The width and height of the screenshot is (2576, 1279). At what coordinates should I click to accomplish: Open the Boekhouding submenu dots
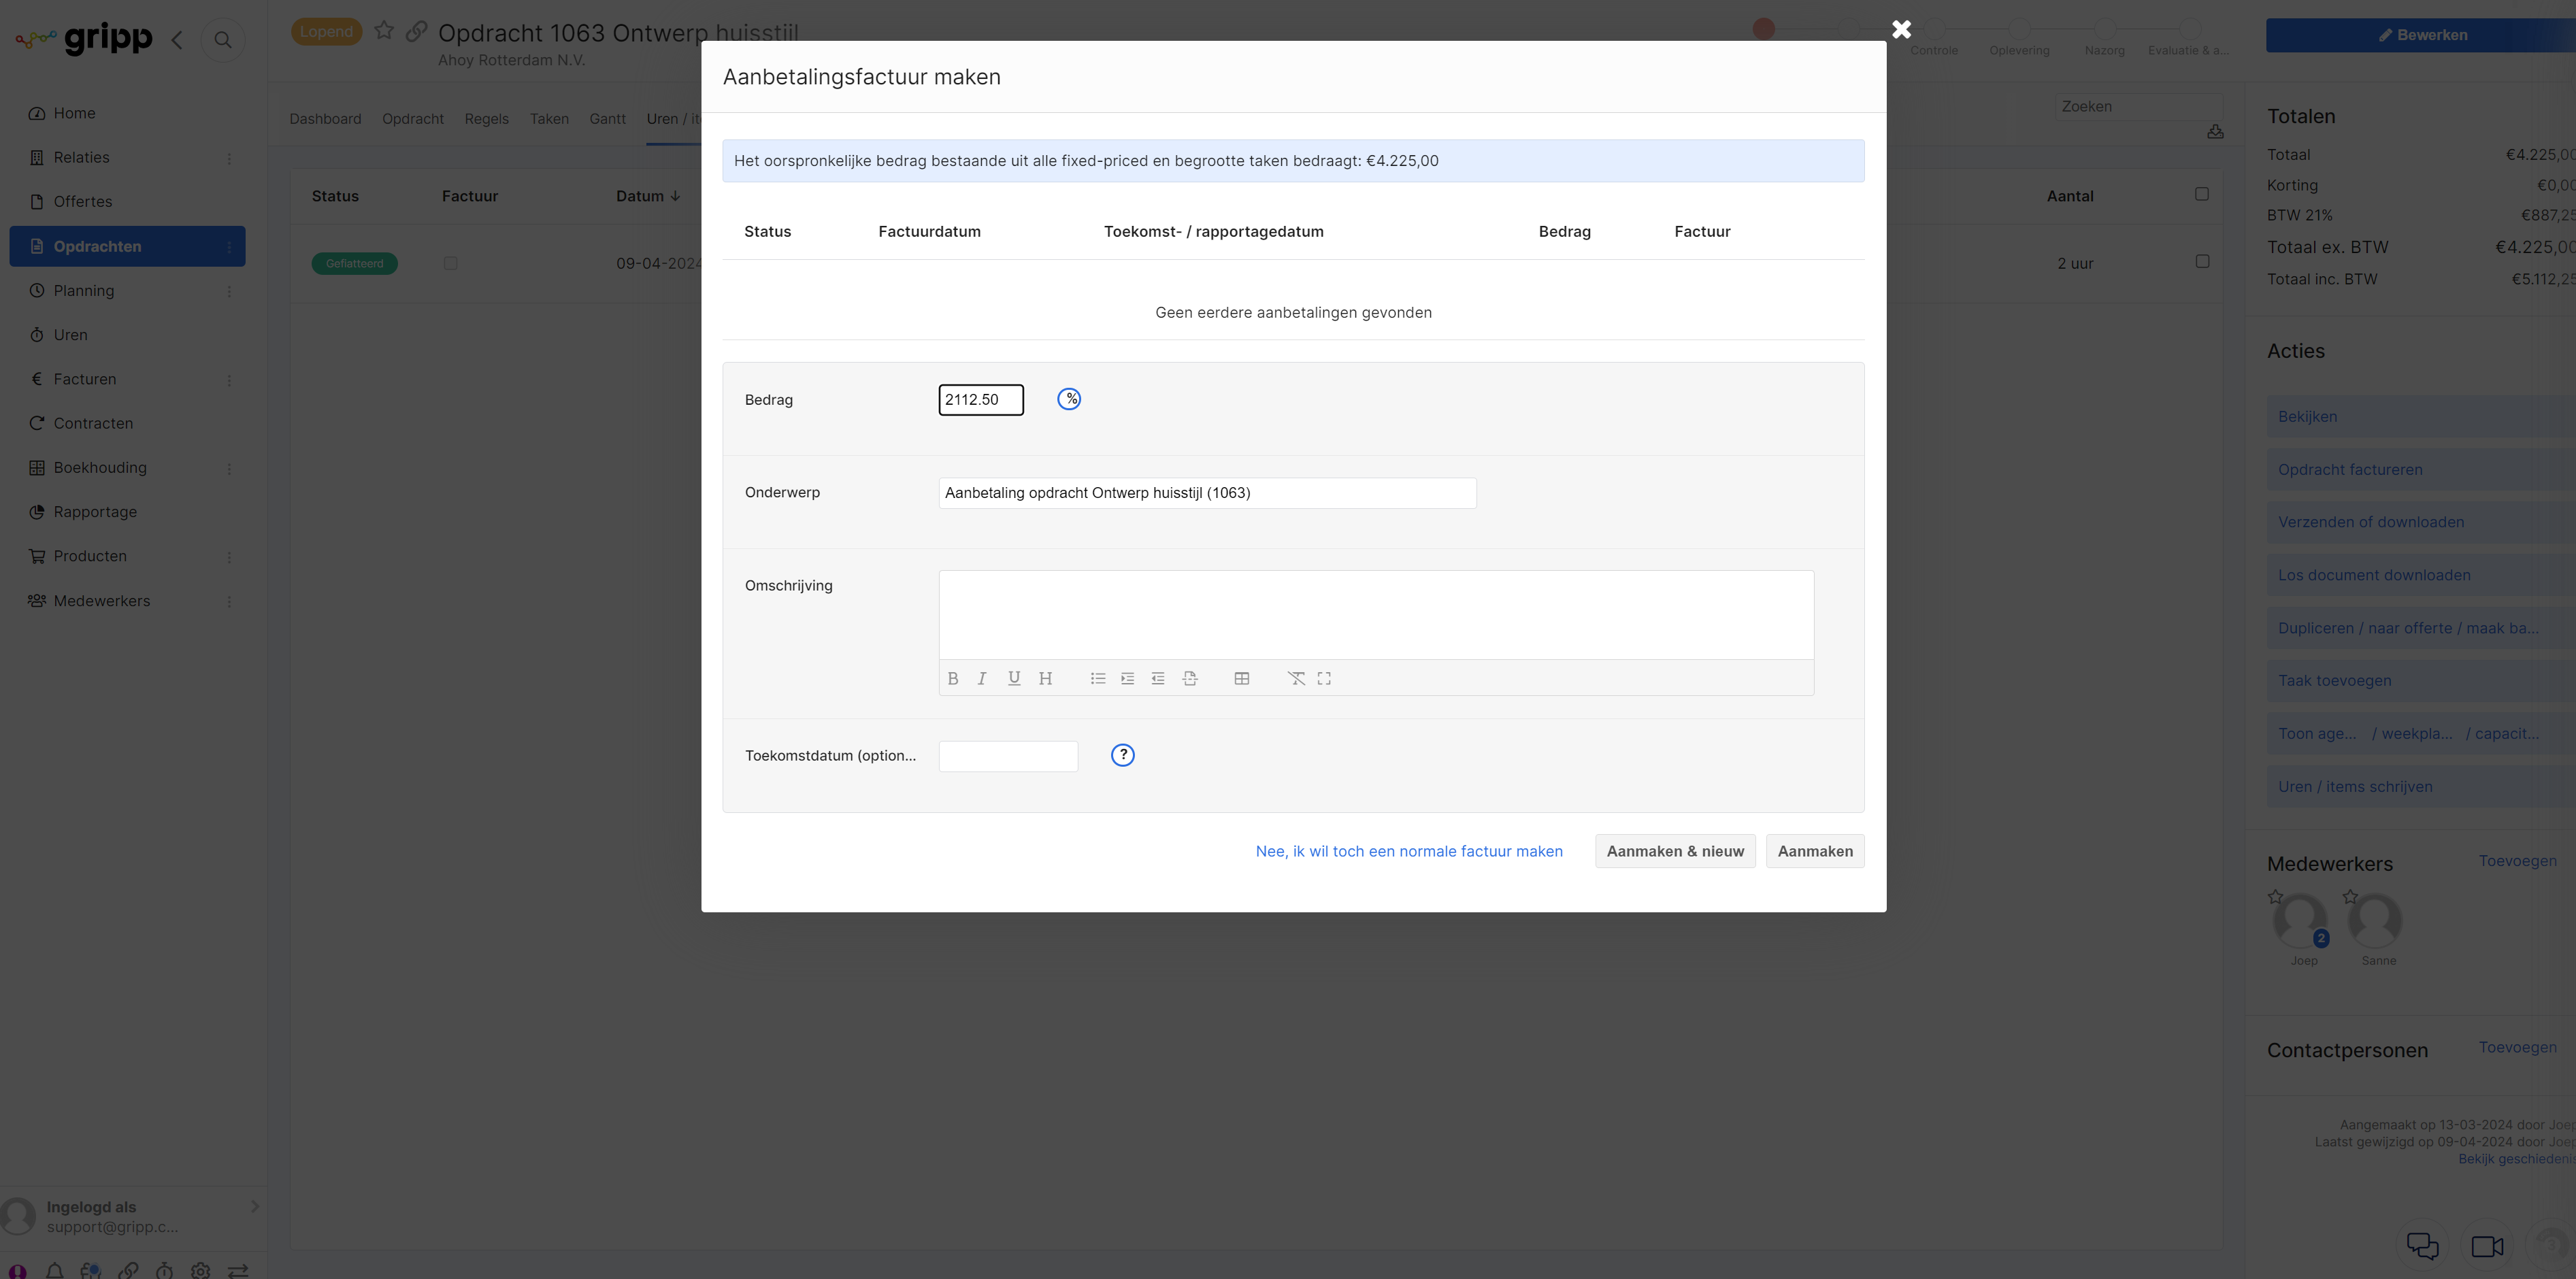pyautogui.click(x=229, y=468)
